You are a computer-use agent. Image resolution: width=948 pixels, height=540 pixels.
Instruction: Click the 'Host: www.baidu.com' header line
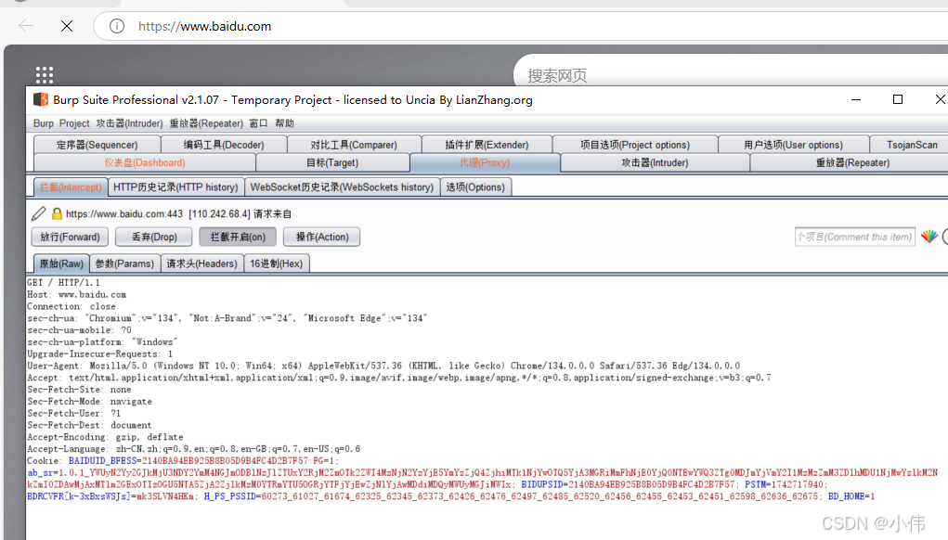point(77,295)
